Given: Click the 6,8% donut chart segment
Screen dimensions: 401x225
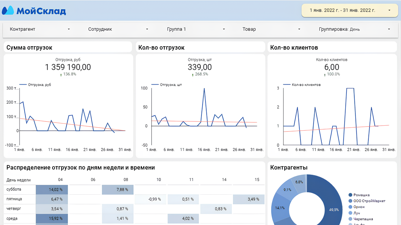Looking at the screenshot, I should [x=299, y=182].
